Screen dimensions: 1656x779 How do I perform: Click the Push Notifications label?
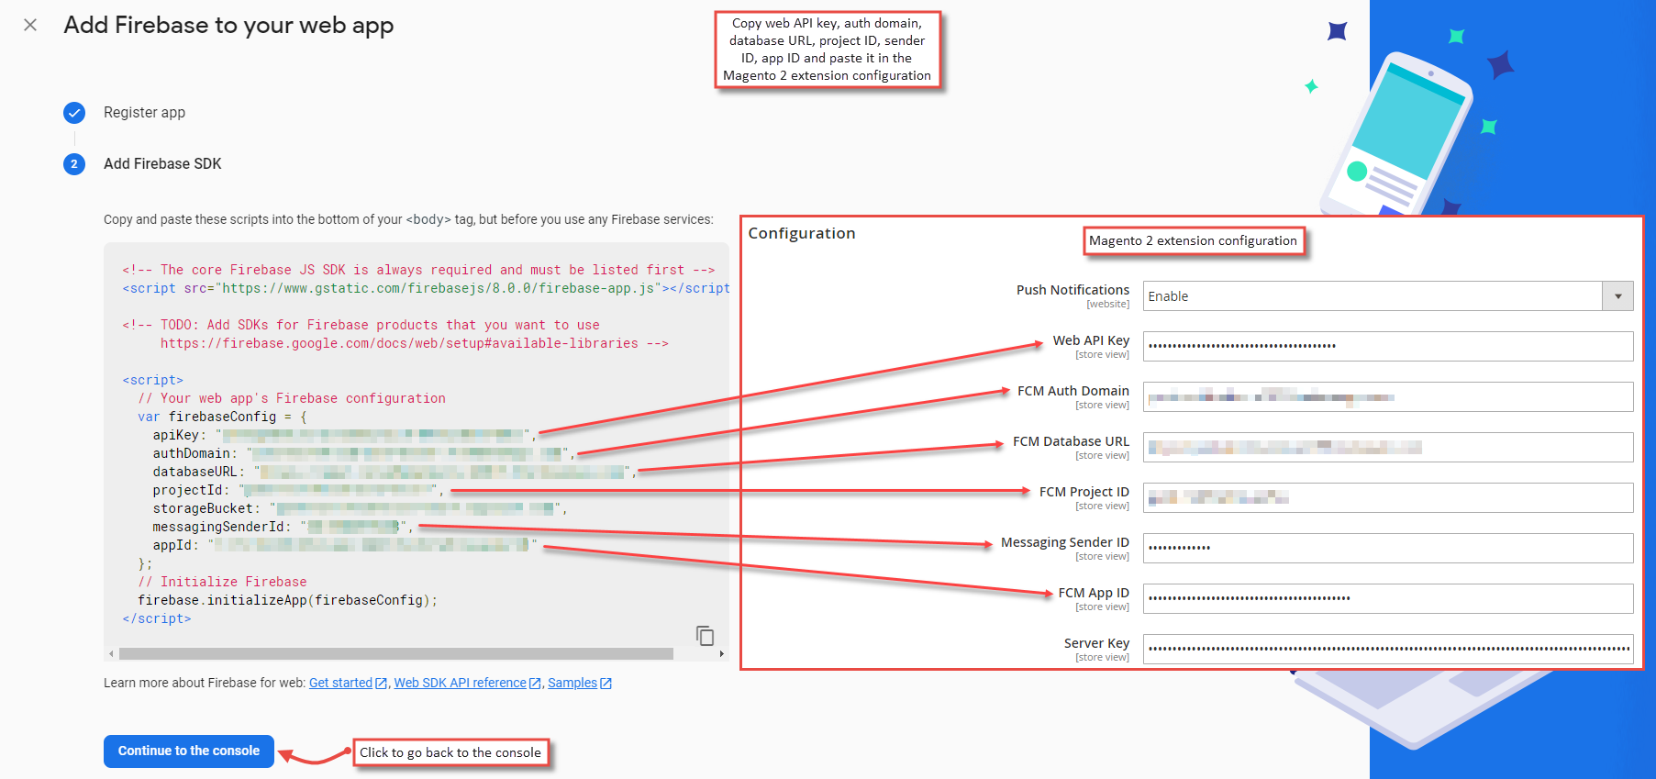(x=1073, y=290)
